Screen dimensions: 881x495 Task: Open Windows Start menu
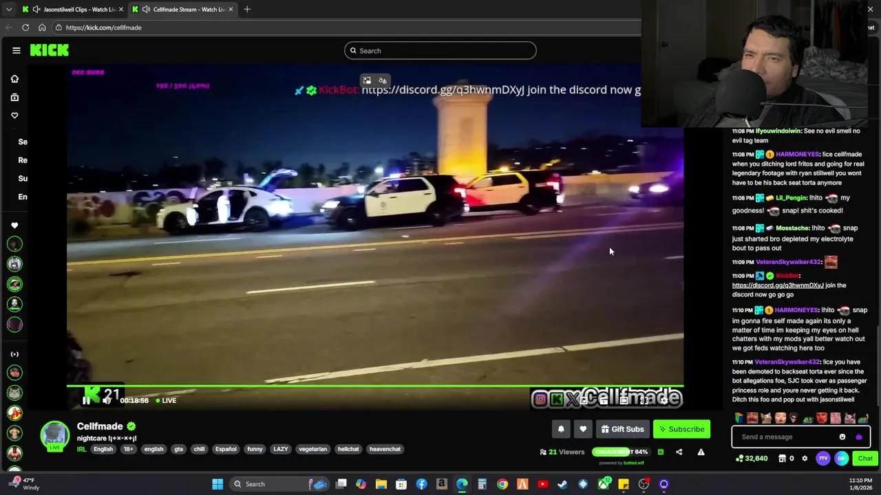[x=217, y=484]
